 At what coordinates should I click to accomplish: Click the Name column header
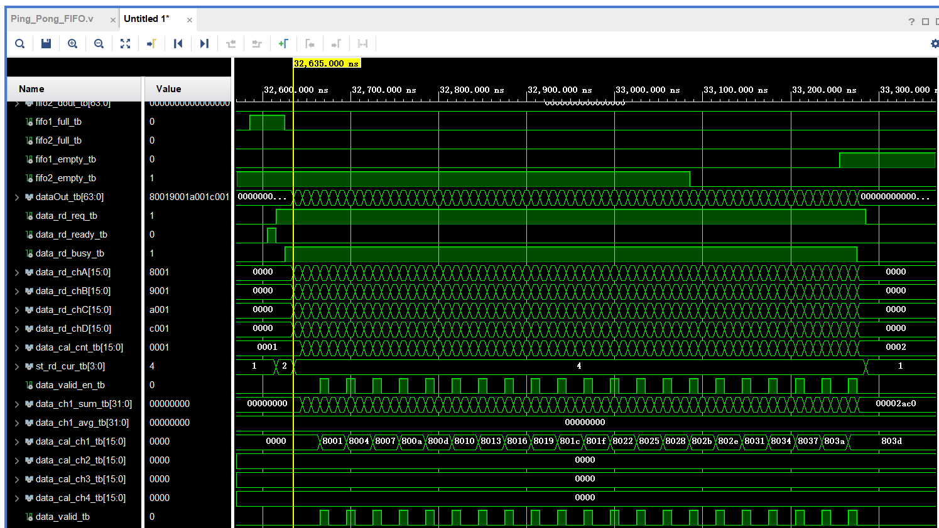click(x=74, y=89)
